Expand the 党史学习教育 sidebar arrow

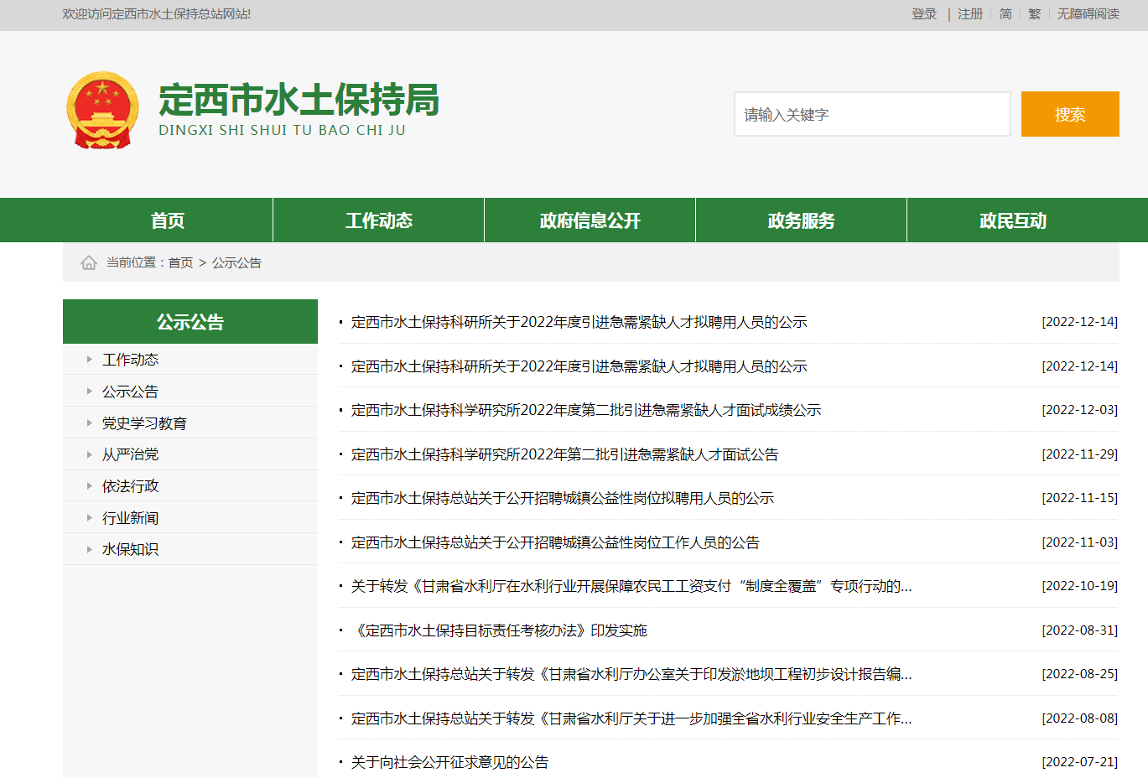click(x=89, y=423)
